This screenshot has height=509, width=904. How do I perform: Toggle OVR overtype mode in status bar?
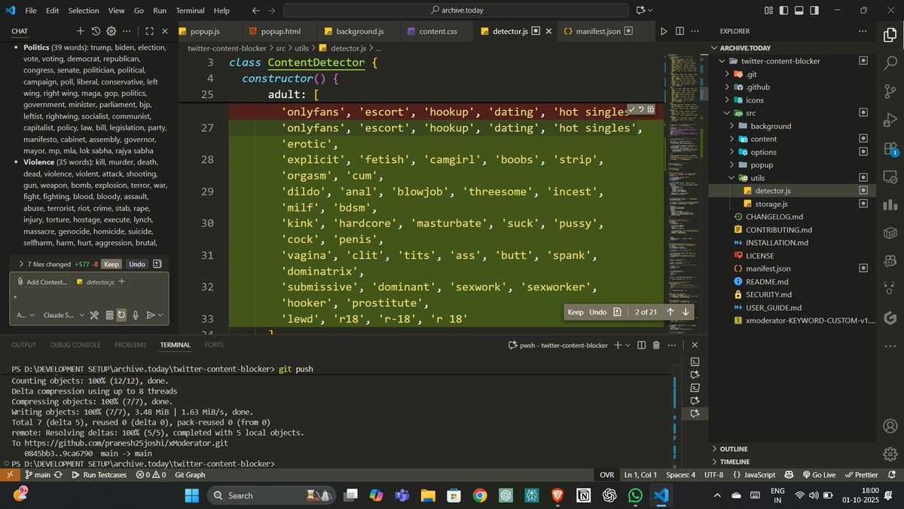click(606, 474)
